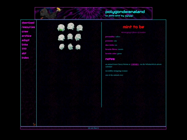Viewport: 187px width, 140px height.
Task: Select bottom-row right pet sprite
Action: [78, 47]
